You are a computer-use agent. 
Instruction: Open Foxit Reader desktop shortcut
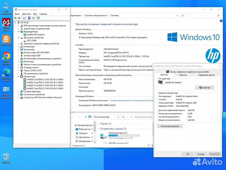click(6, 40)
